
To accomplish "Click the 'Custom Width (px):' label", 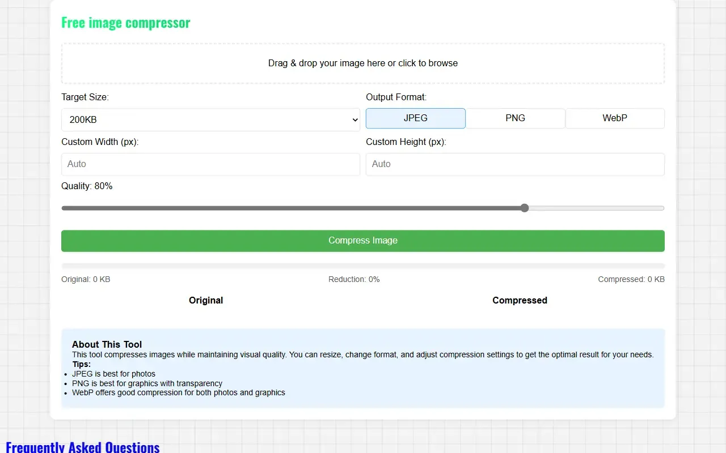I will (x=100, y=142).
